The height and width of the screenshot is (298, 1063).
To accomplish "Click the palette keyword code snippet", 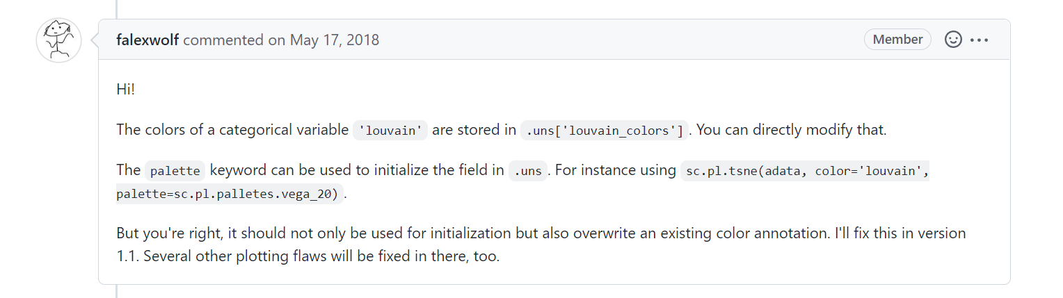I will click(x=175, y=171).
